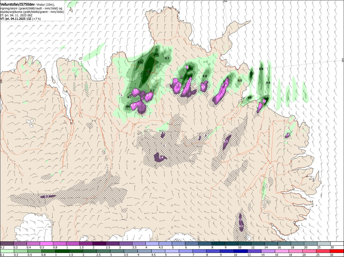
Task: Click the Veðurstofan/IS750dev title text
Action: 17,4
